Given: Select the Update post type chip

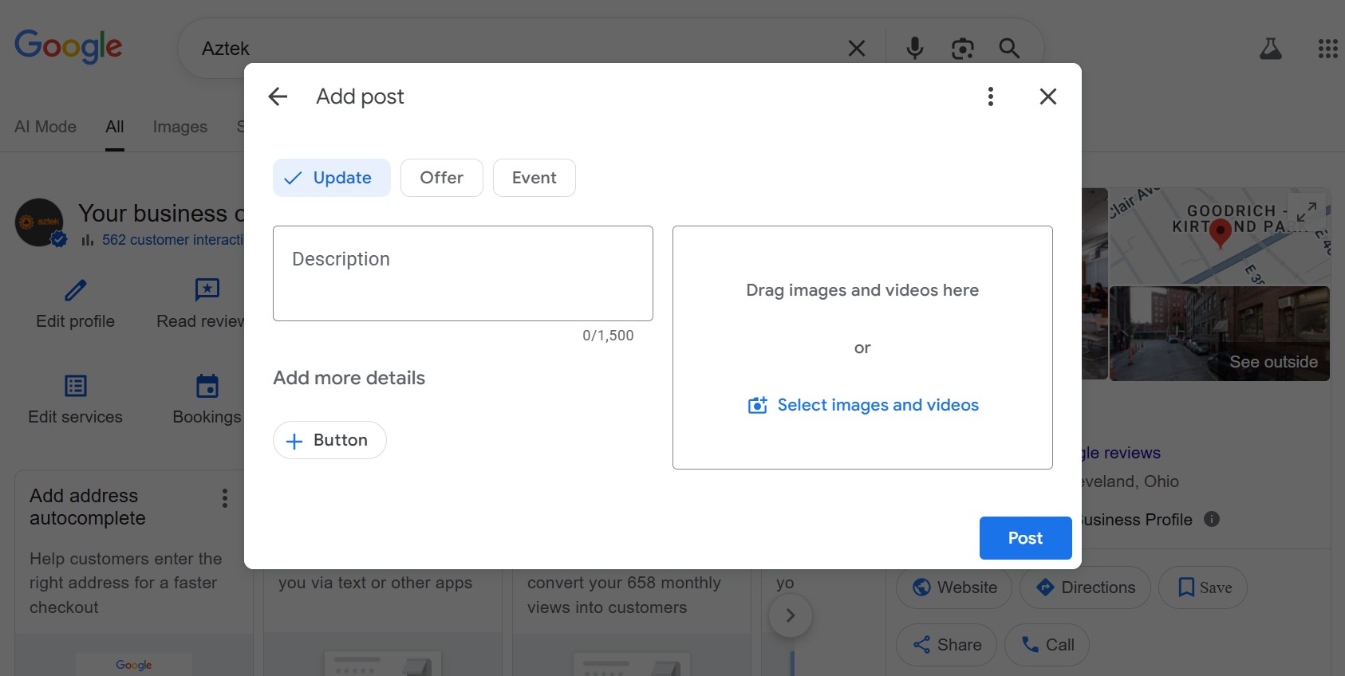Looking at the screenshot, I should [x=331, y=178].
